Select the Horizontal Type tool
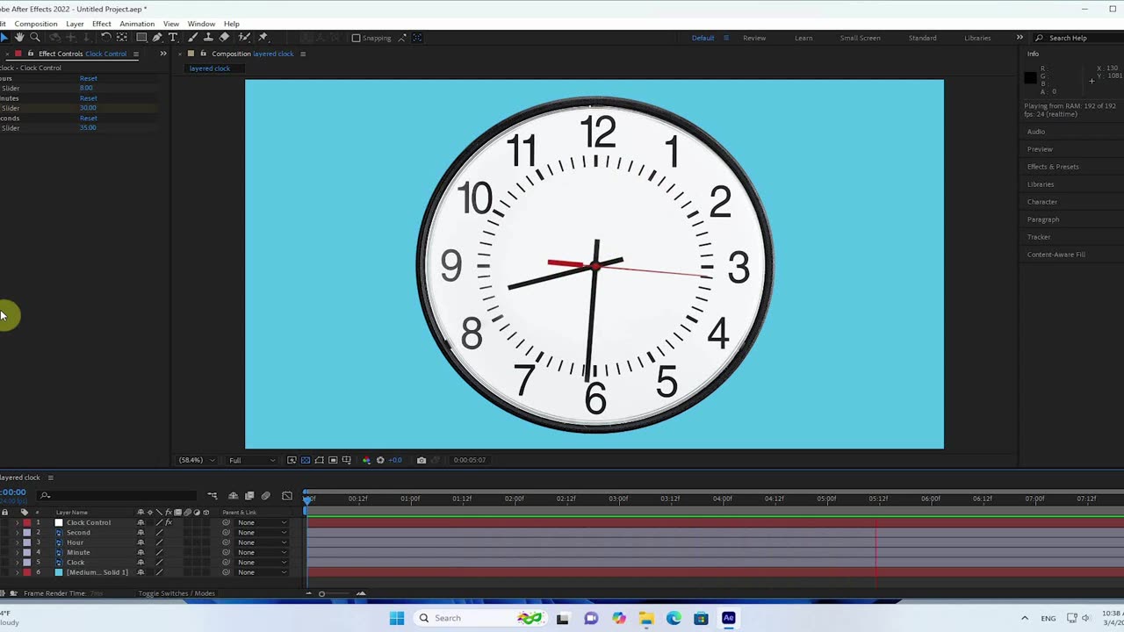The image size is (1124, 632). 173,38
